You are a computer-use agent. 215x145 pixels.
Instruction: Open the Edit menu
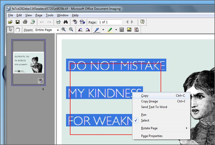(x=19, y=15)
